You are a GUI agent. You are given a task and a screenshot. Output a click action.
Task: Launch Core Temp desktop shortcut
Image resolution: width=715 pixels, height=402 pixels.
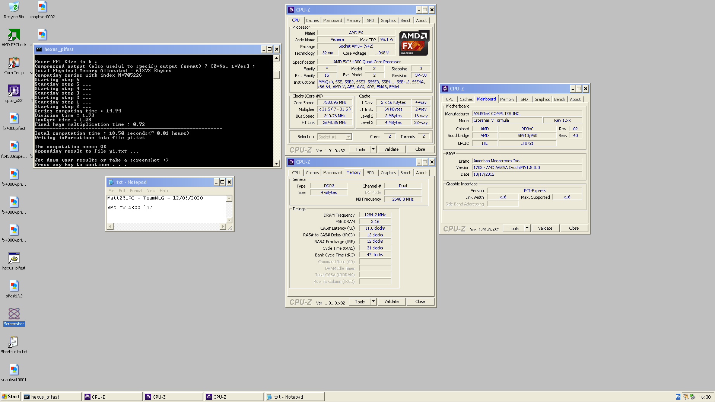click(14, 66)
